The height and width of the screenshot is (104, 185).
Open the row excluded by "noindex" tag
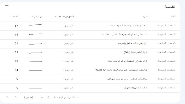pyautogui.click(x=90, y=70)
